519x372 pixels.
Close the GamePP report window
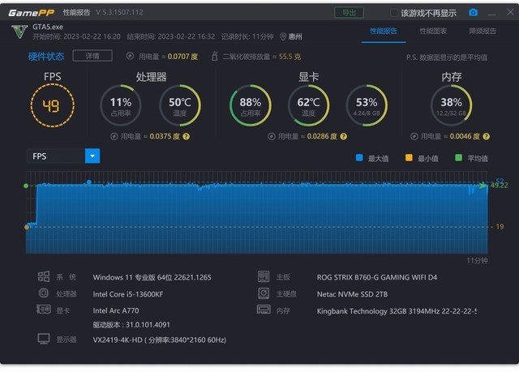tap(510, 12)
